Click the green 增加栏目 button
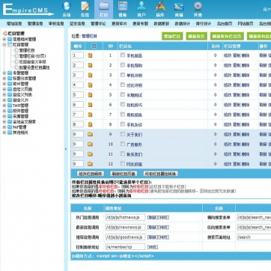The height and width of the screenshot is (271, 271). point(172,36)
